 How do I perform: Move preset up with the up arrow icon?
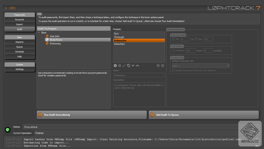click(x=138, y=66)
